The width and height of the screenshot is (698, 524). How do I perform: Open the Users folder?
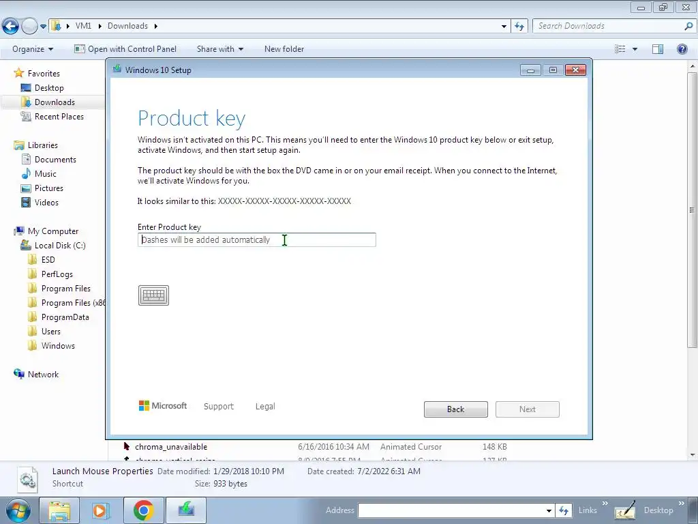50,332
